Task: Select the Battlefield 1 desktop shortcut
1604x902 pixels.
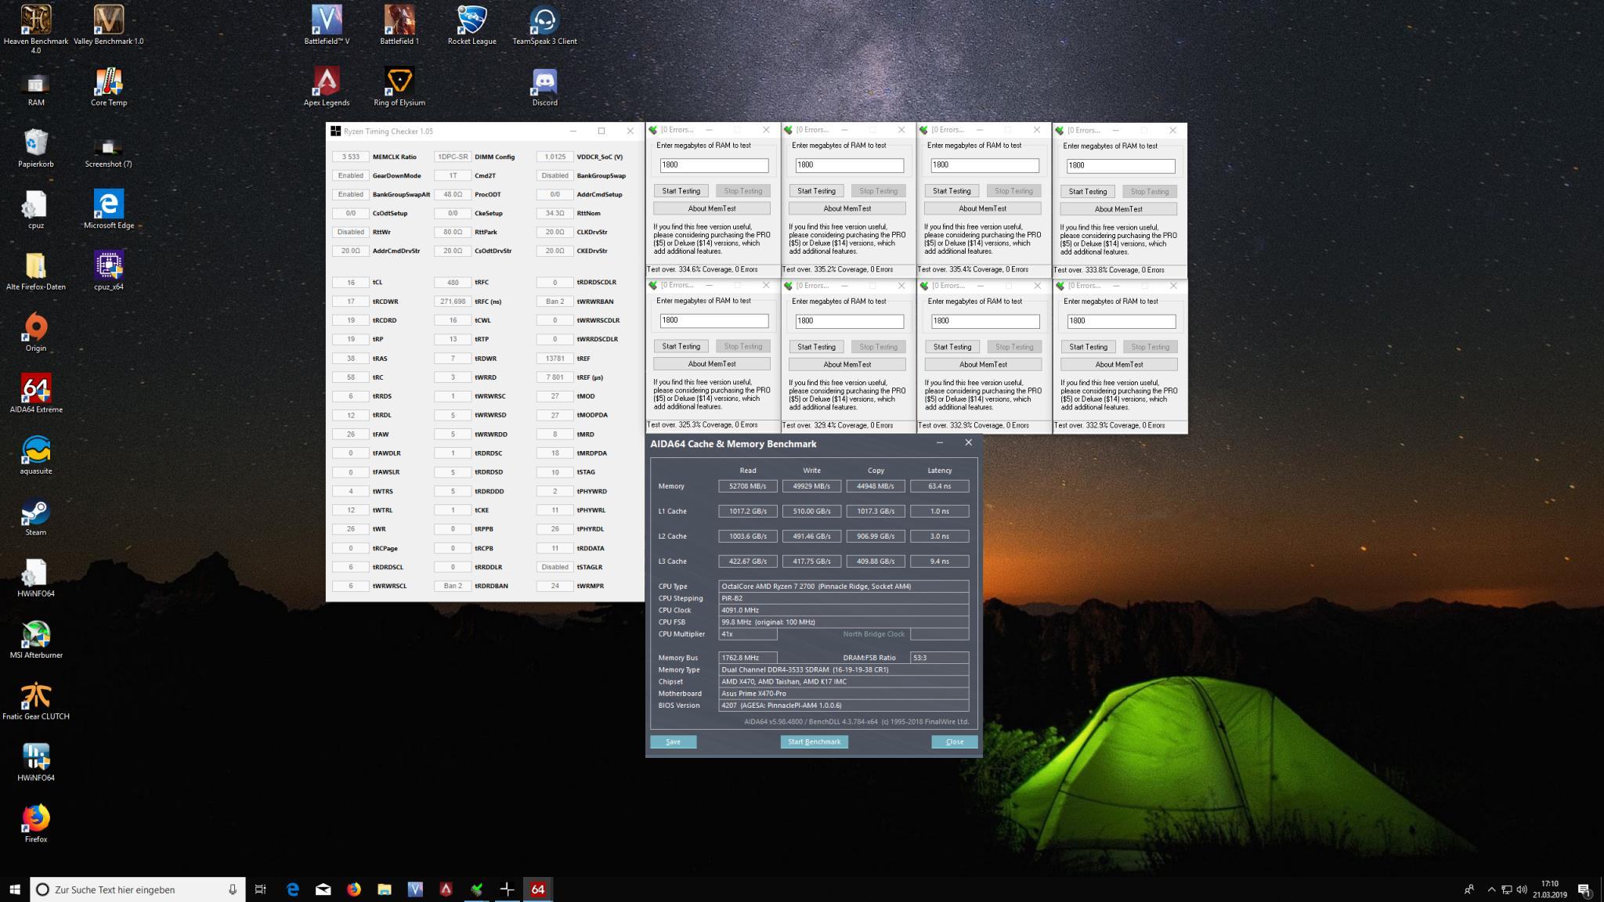Action: [x=399, y=24]
